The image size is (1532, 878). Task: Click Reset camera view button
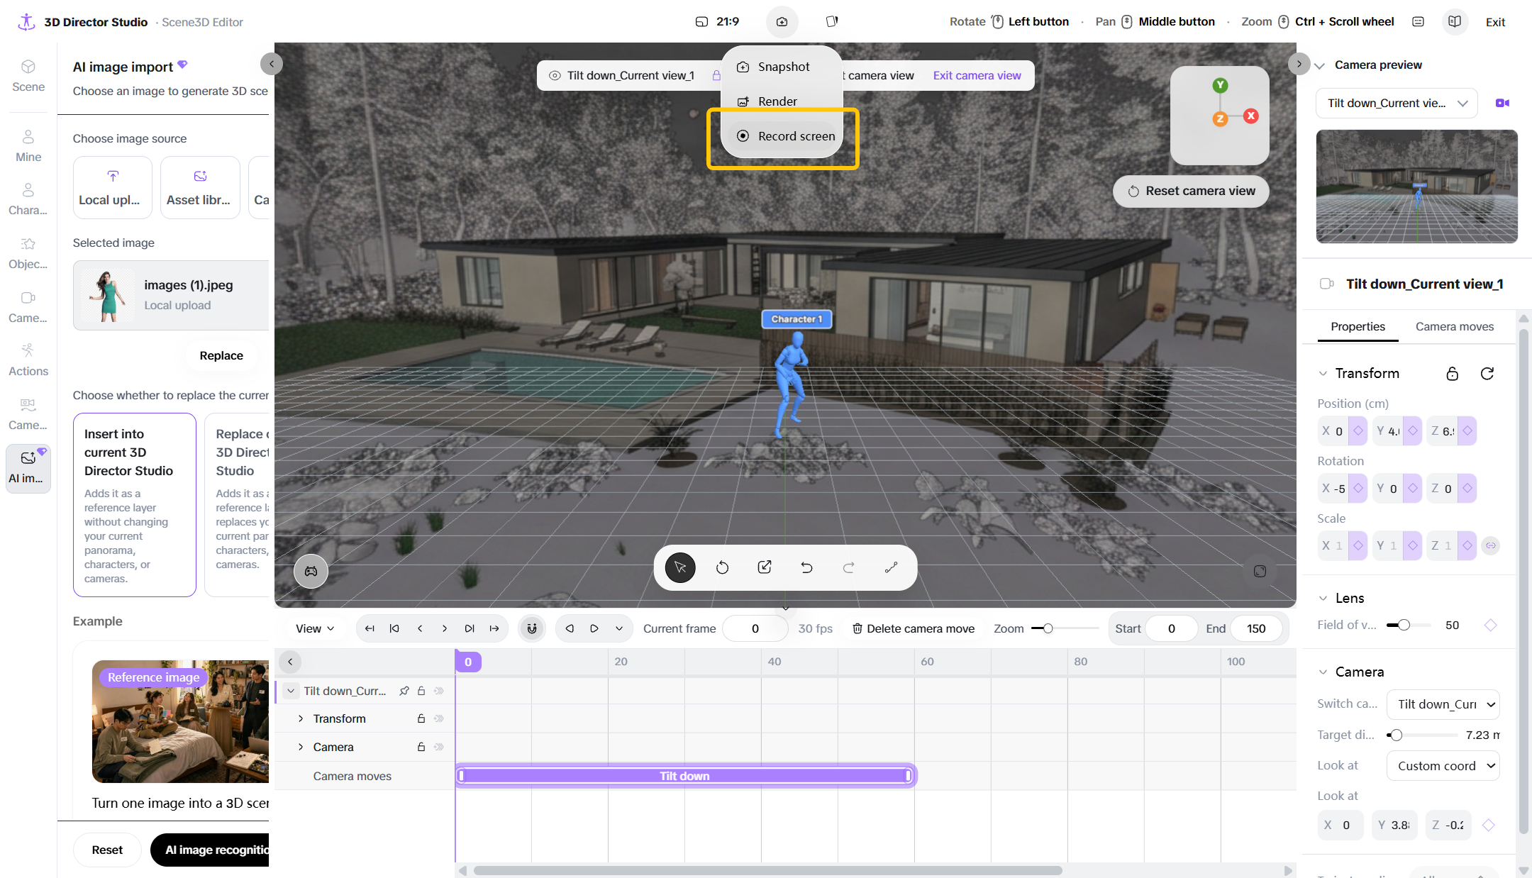1191,191
